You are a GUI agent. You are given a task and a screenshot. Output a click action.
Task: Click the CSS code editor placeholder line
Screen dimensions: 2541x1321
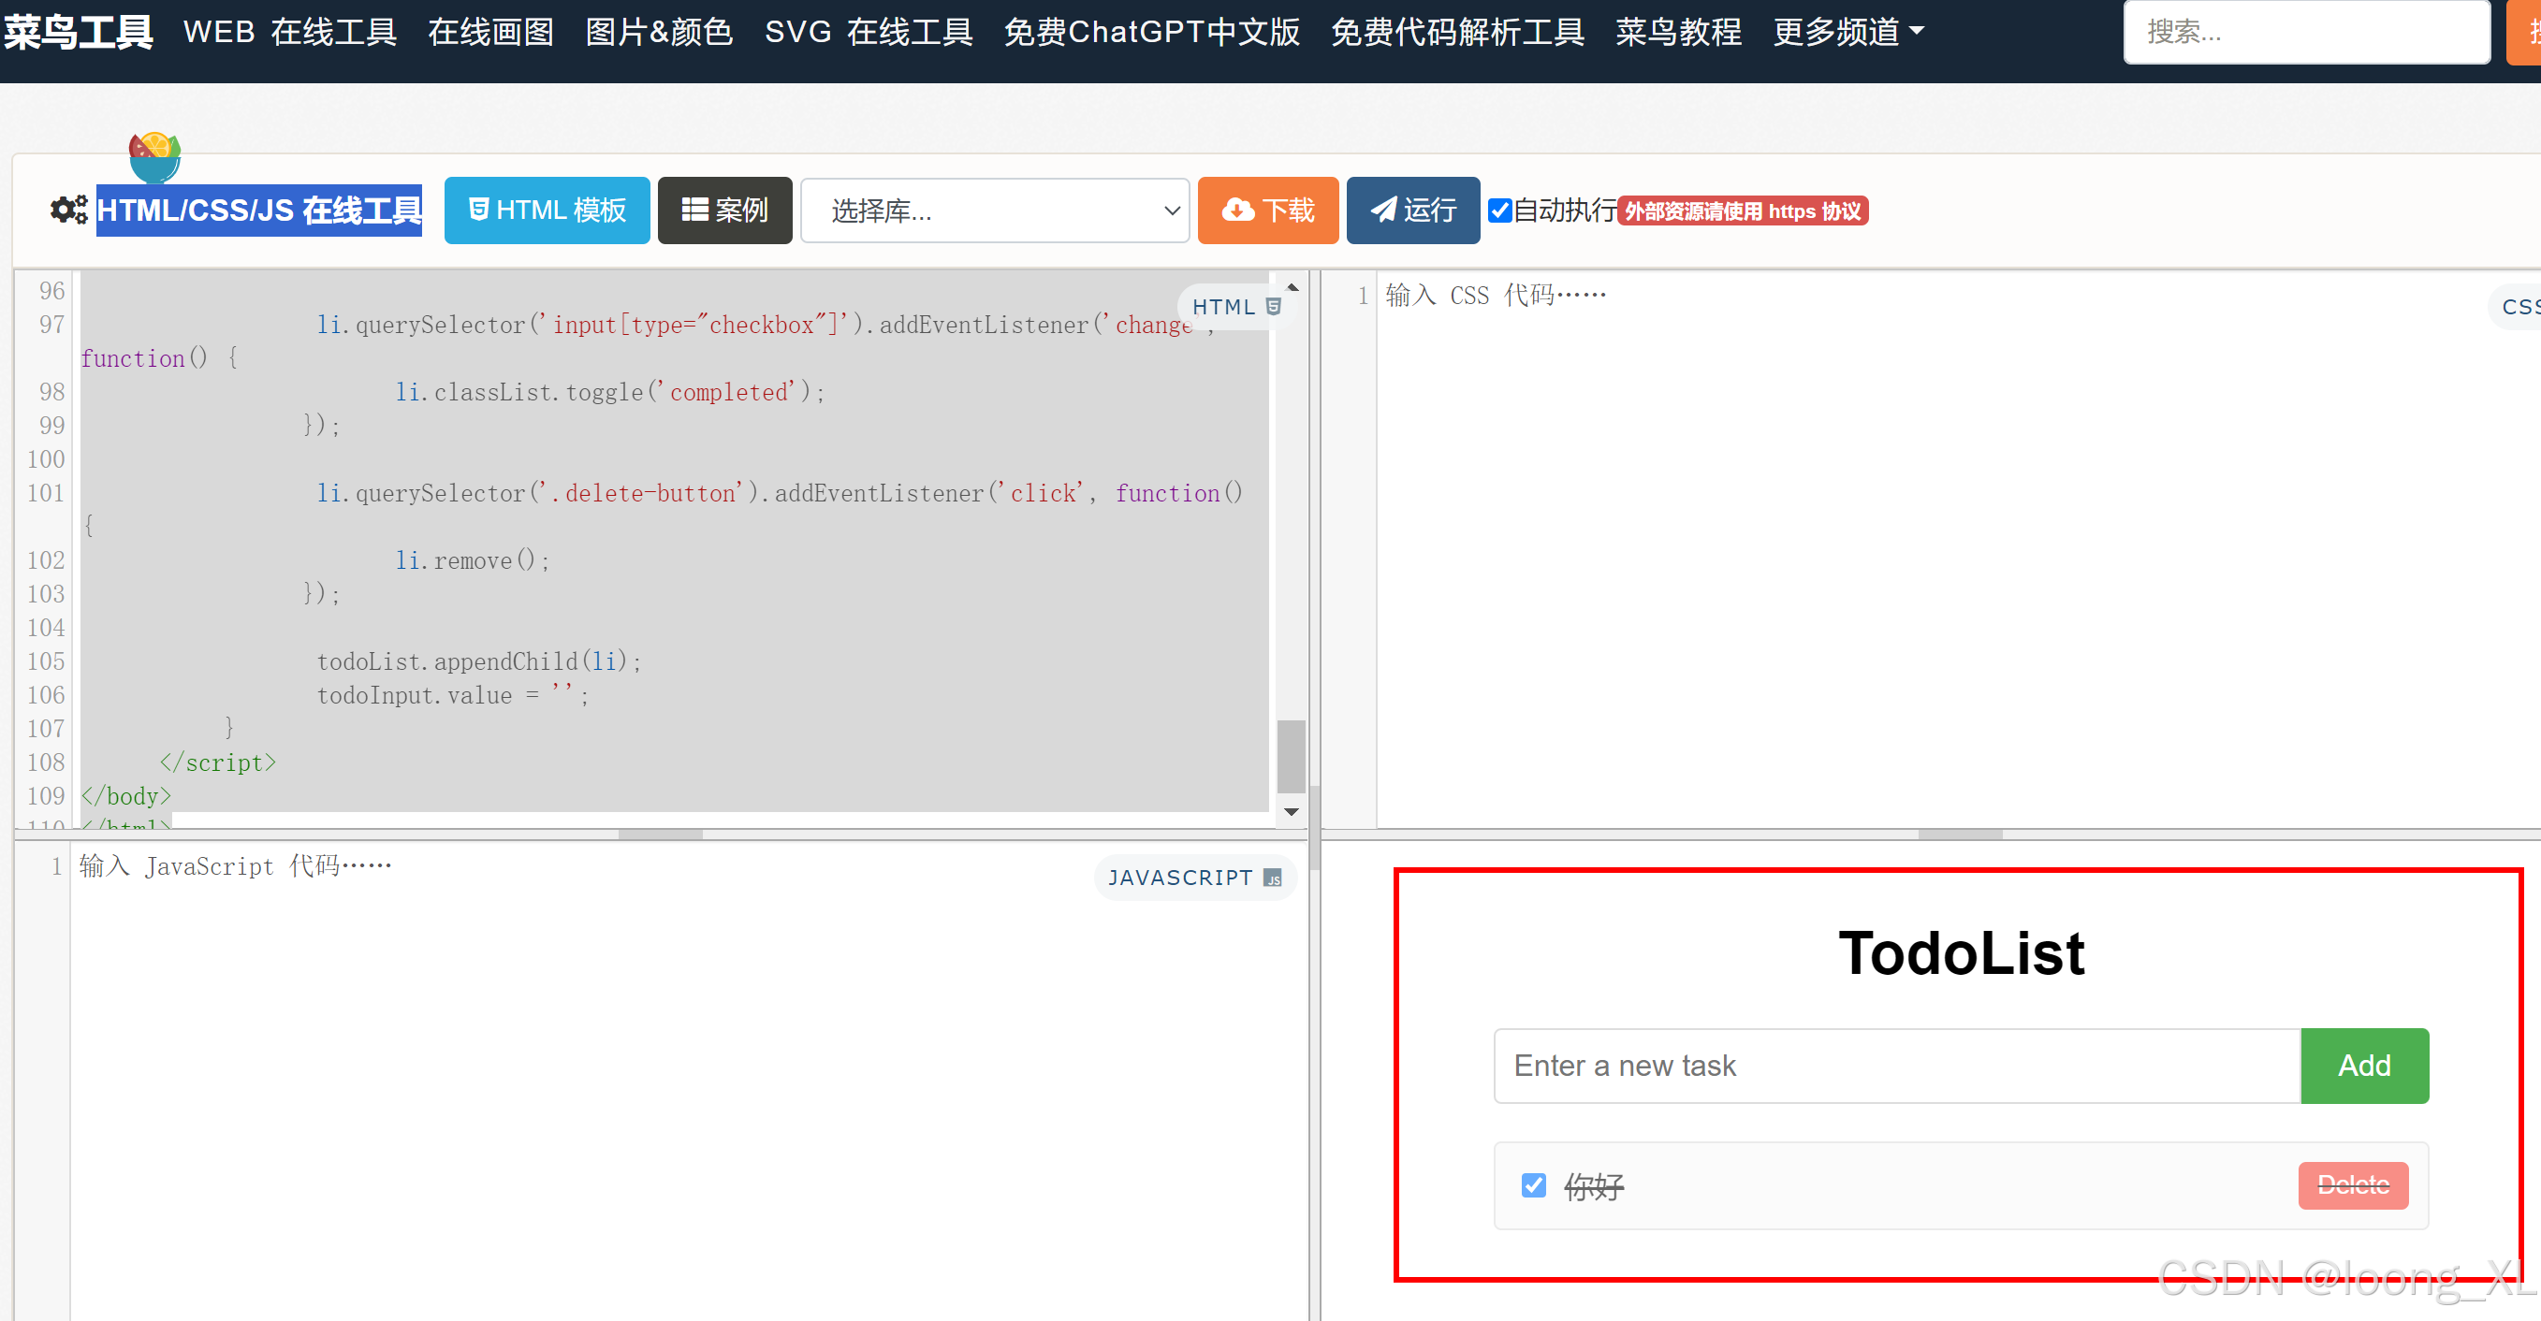(x=1496, y=295)
